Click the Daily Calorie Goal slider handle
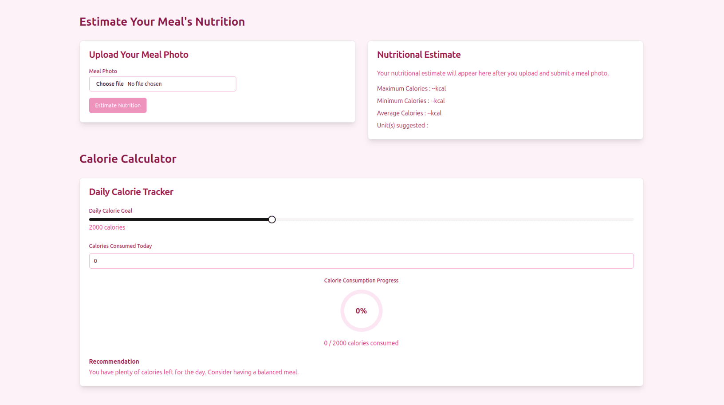 (272, 220)
